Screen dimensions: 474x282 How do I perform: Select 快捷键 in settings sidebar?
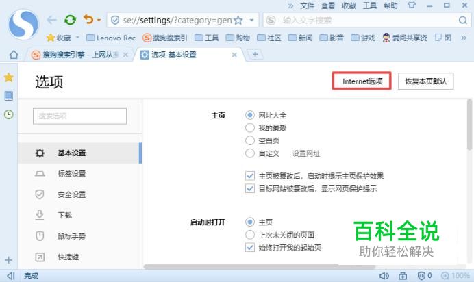pyautogui.click(x=80, y=257)
